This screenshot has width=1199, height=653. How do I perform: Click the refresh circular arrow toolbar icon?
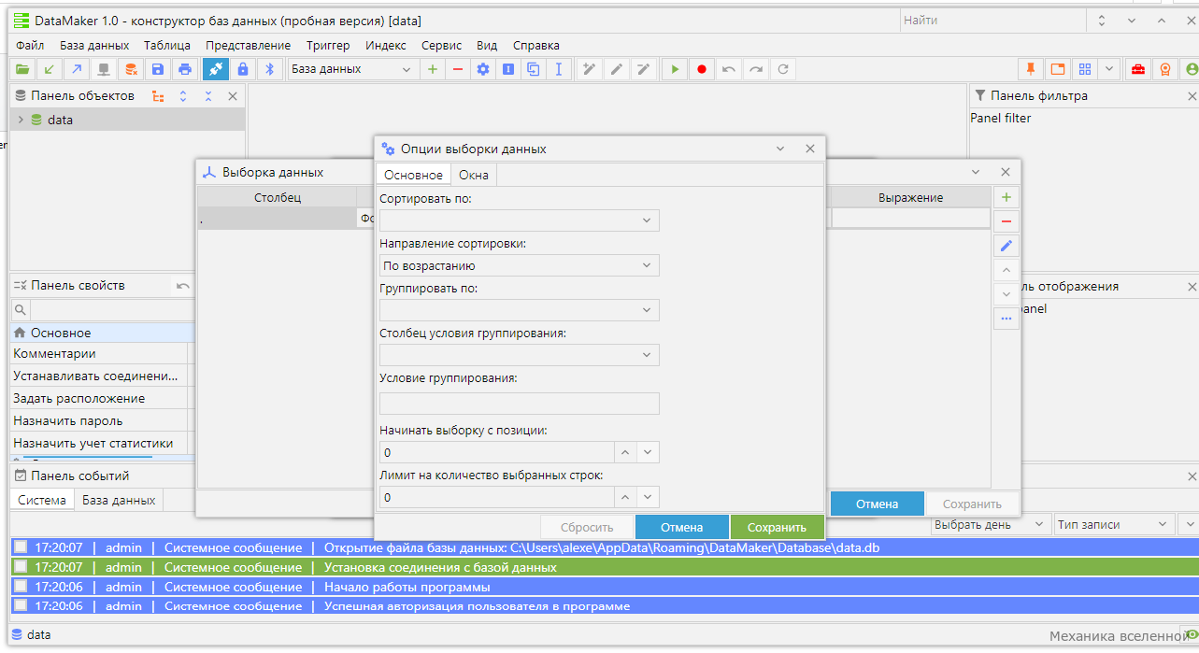pyautogui.click(x=783, y=69)
